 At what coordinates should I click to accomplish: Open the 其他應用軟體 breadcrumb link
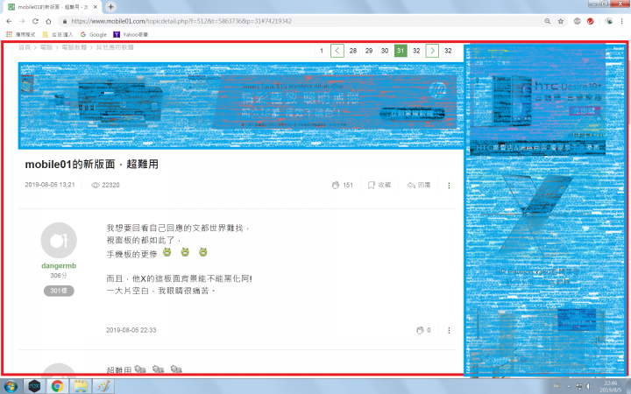pyautogui.click(x=115, y=47)
